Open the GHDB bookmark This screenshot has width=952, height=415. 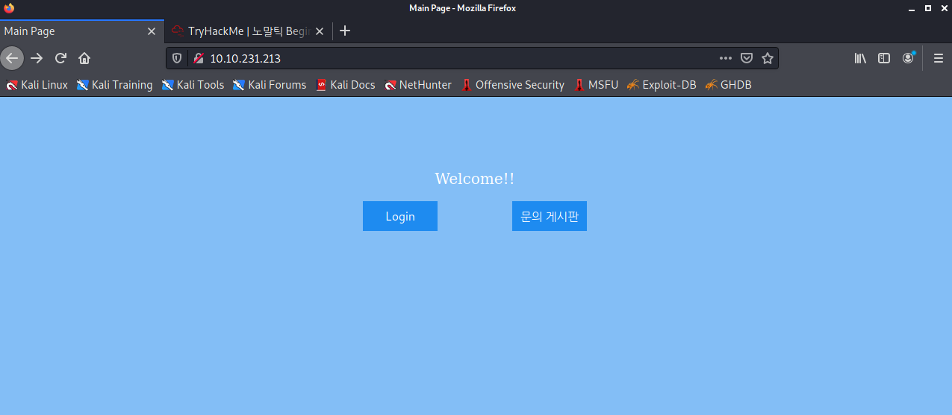(728, 85)
